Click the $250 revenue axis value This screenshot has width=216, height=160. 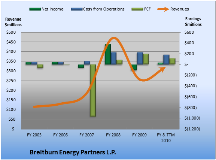pyautogui.click(x=11, y=81)
